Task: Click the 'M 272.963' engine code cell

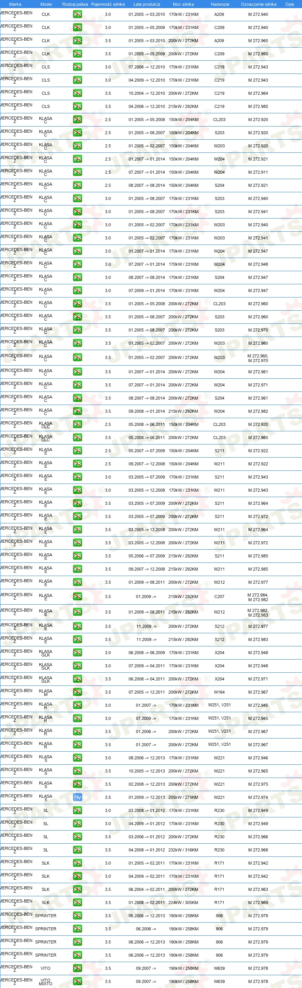Action: click(x=258, y=889)
